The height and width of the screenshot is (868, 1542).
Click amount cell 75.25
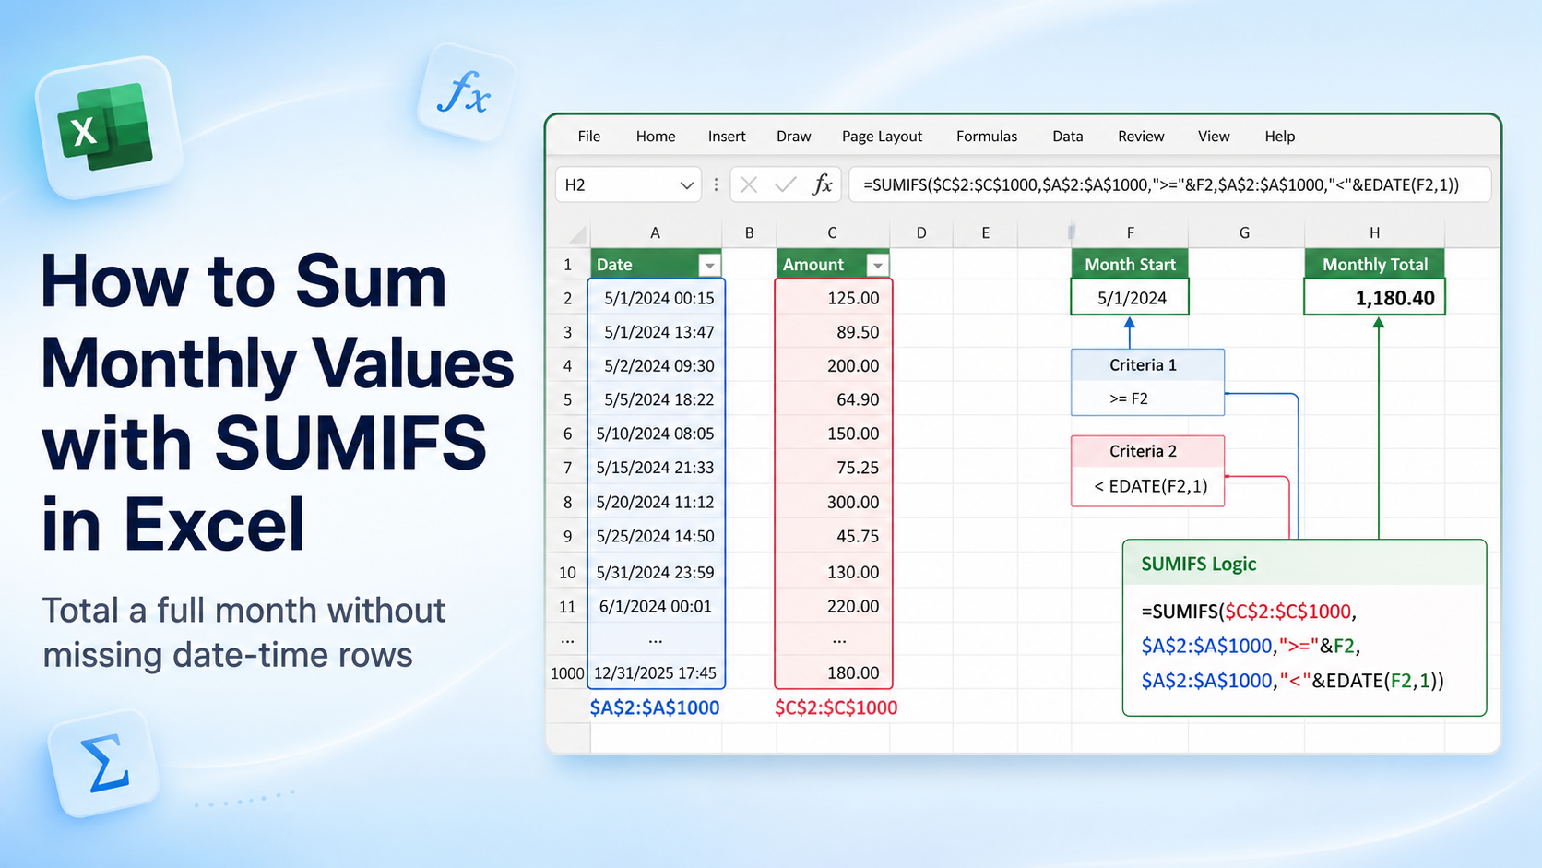pyautogui.click(x=834, y=468)
